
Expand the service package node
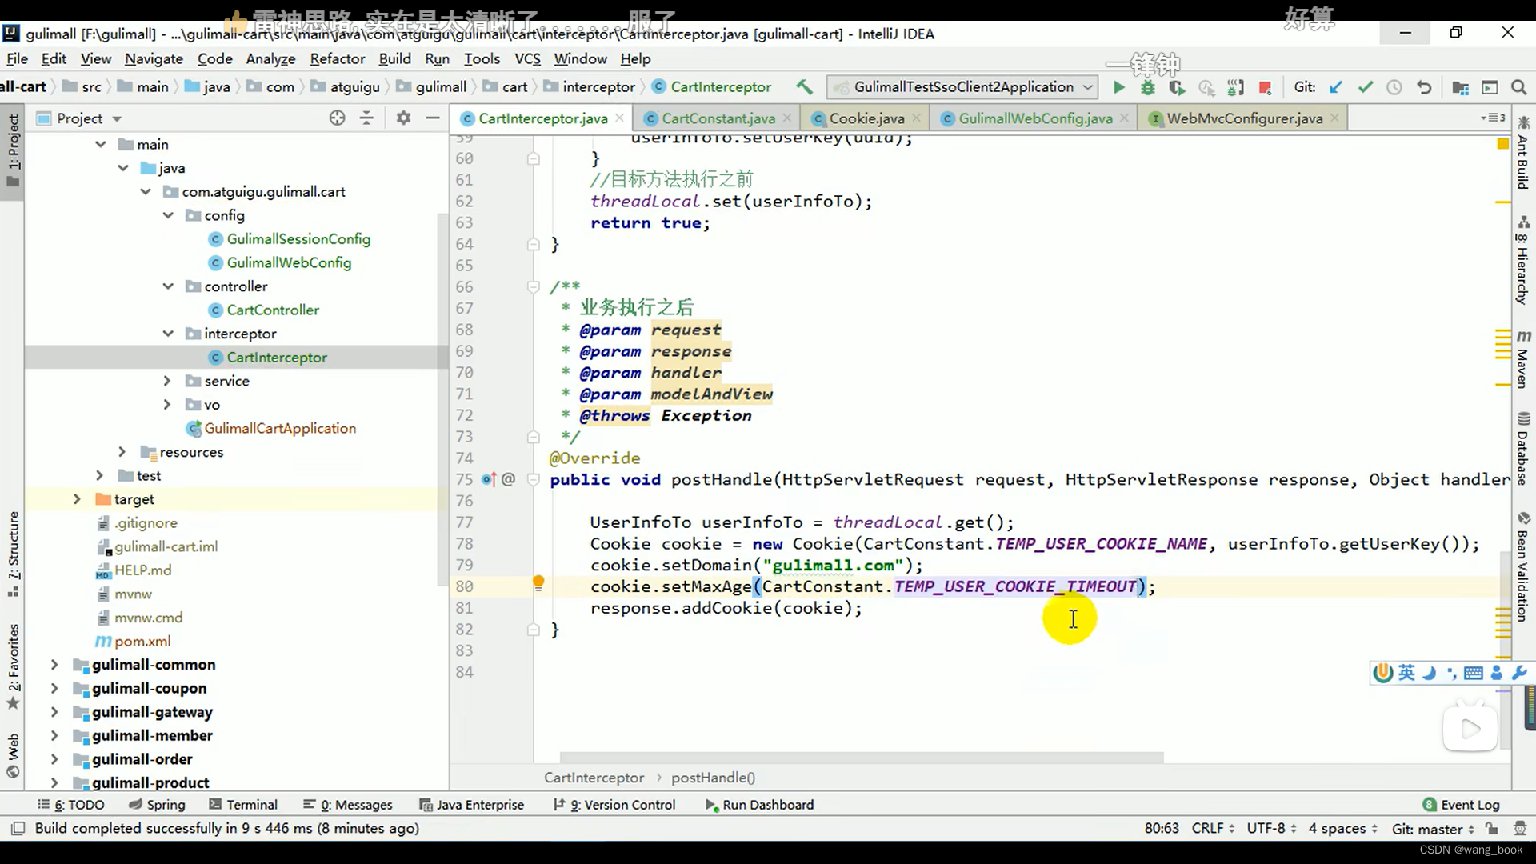click(x=167, y=381)
